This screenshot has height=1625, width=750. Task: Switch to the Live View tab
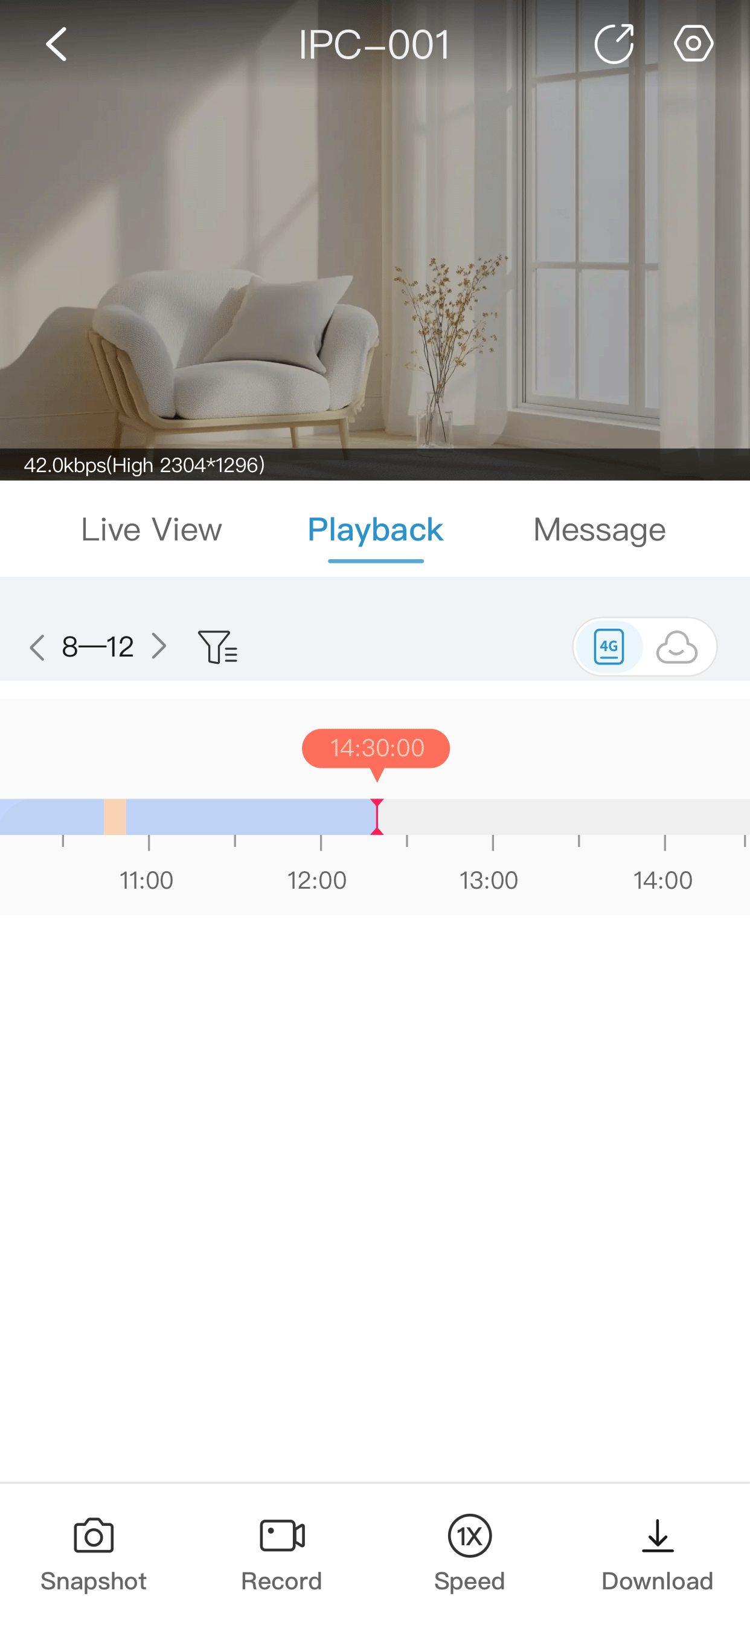click(151, 530)
